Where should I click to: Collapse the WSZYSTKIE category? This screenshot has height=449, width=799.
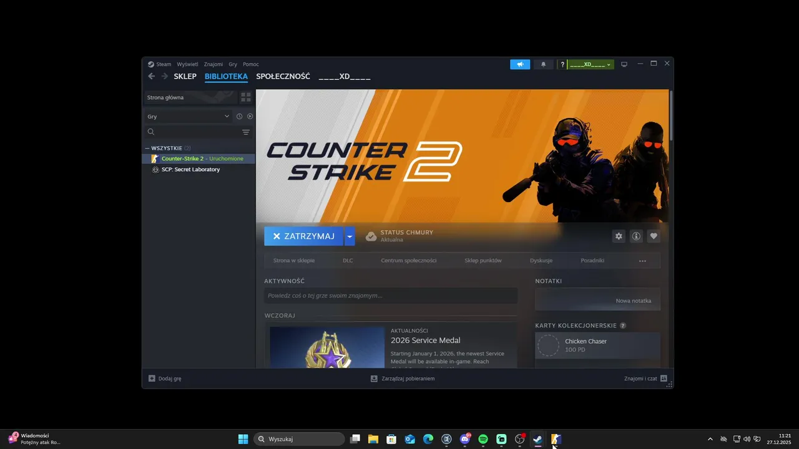tap(147, 148)
